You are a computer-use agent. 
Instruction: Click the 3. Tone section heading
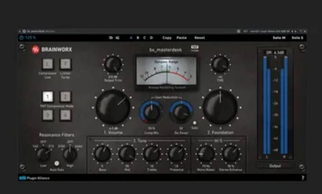pyautogui.click(x=140, y=141)
